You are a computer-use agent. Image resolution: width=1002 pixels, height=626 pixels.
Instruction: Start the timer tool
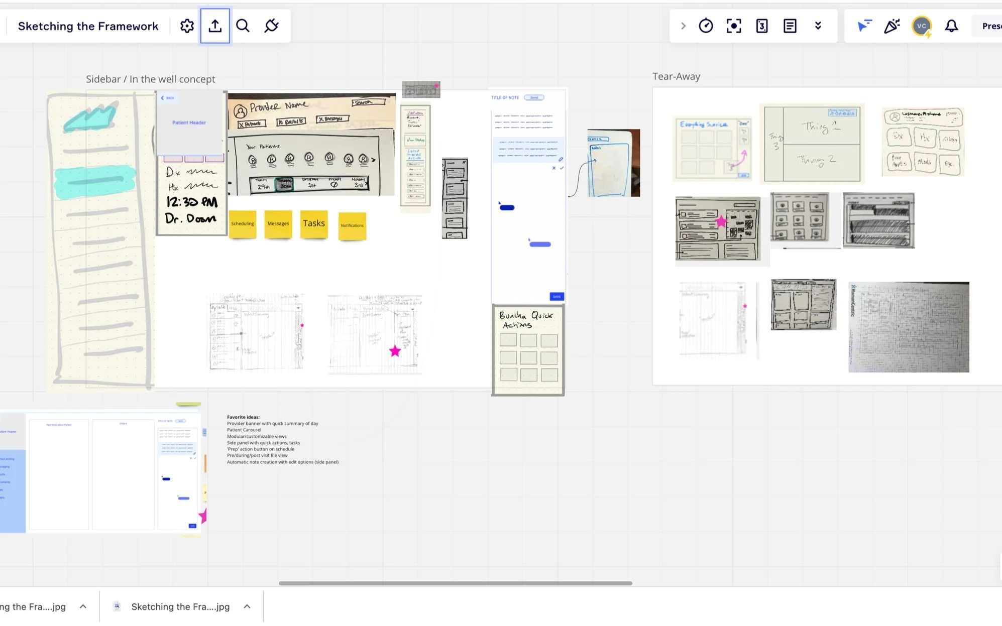pyautogui.click(x=706, y=26)
